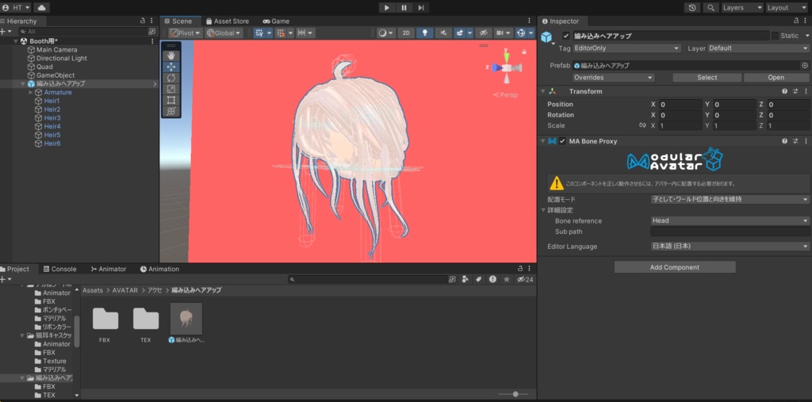Click the global search magnifier icon

710,8
